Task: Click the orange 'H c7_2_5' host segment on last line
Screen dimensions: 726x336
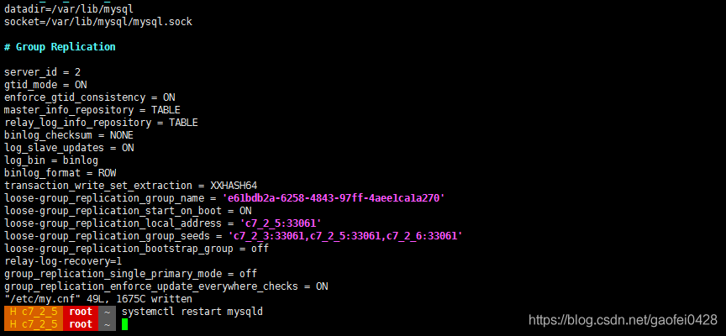Action: point(34,324)
